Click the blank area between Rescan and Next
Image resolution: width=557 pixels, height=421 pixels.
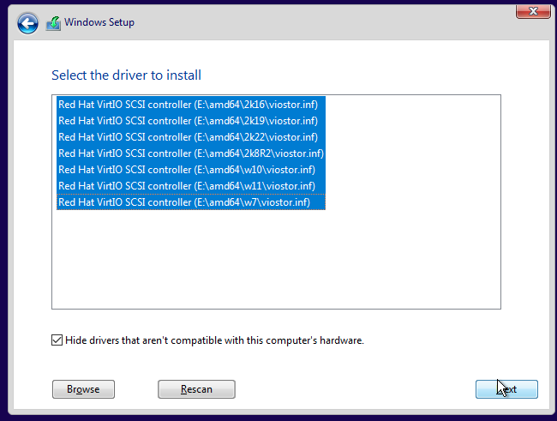(x=356, y=389)
